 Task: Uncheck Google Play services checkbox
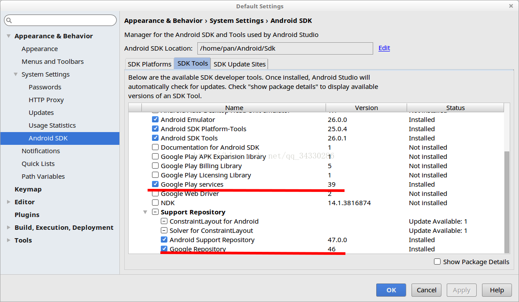point(155,184)
